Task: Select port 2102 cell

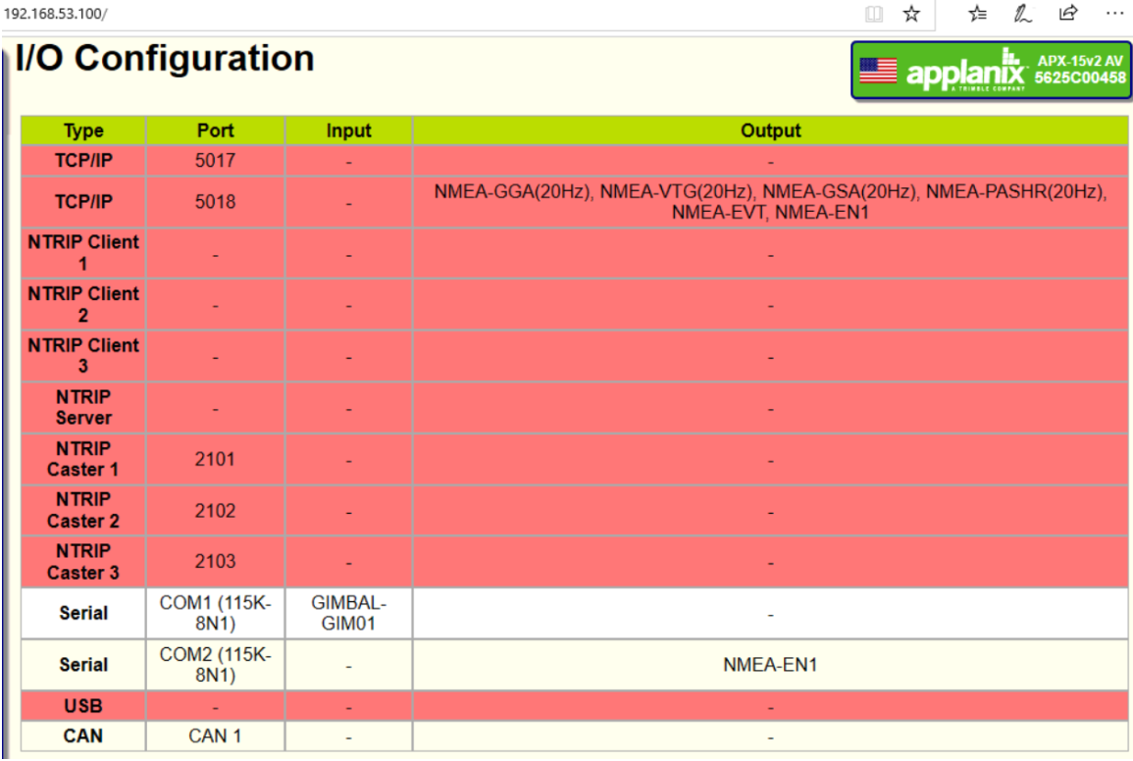Action: click(216, 511)
